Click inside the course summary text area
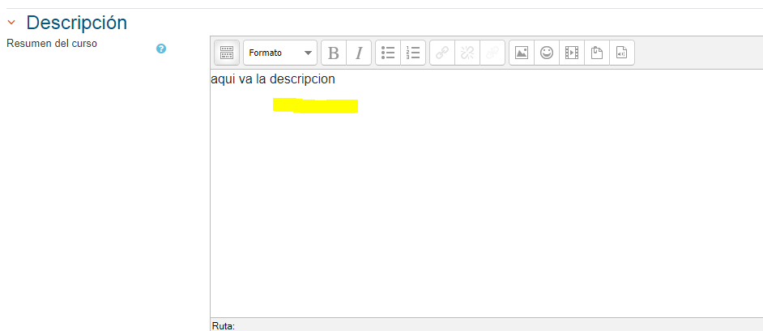The height and width of the screenshot is (331, 763). pos(487,193)
